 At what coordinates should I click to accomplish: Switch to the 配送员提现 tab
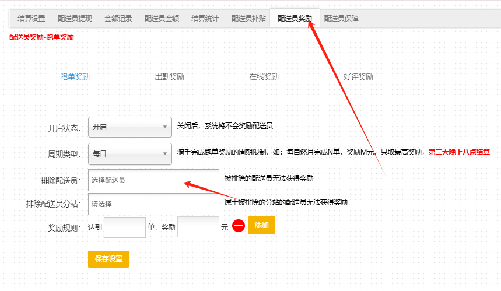[x=75, y=19]
